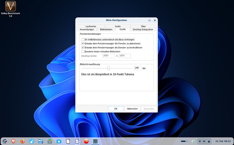Open the camera screenshot app in taskbar
Viewport: 234px width, 145px height.
tap(59, 141)
